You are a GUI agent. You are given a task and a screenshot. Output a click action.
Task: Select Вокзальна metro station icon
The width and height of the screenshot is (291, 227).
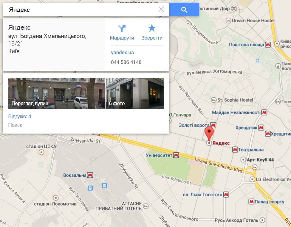point(90,175)
